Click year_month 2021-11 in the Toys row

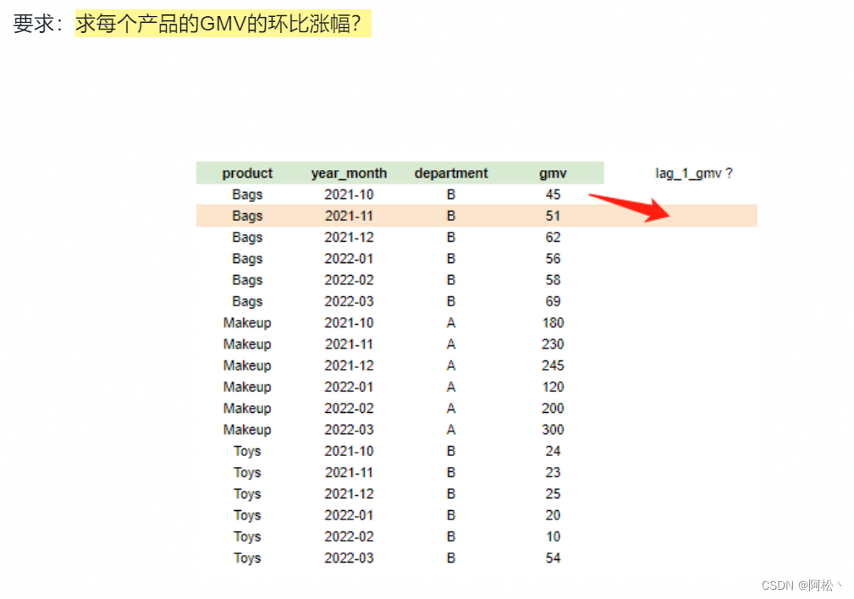click(x=349, y=473)
